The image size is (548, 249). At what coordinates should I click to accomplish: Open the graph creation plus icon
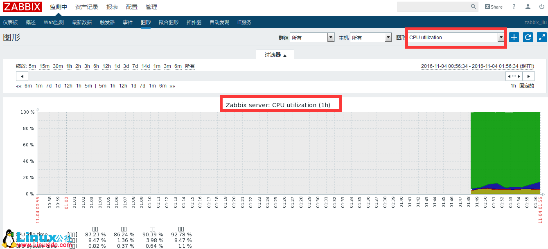tap(514, 37)
